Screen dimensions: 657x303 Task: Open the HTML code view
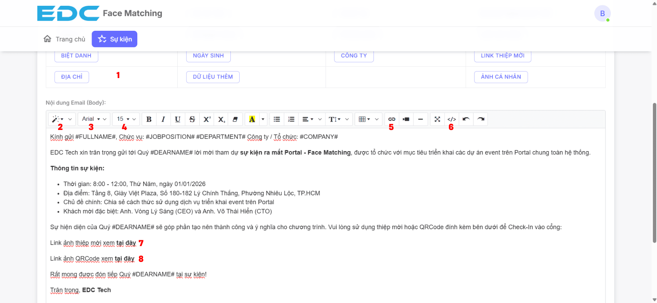[452, 119]
